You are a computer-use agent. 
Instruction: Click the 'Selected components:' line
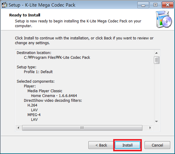pyautogui.click(x=36, y=81)
